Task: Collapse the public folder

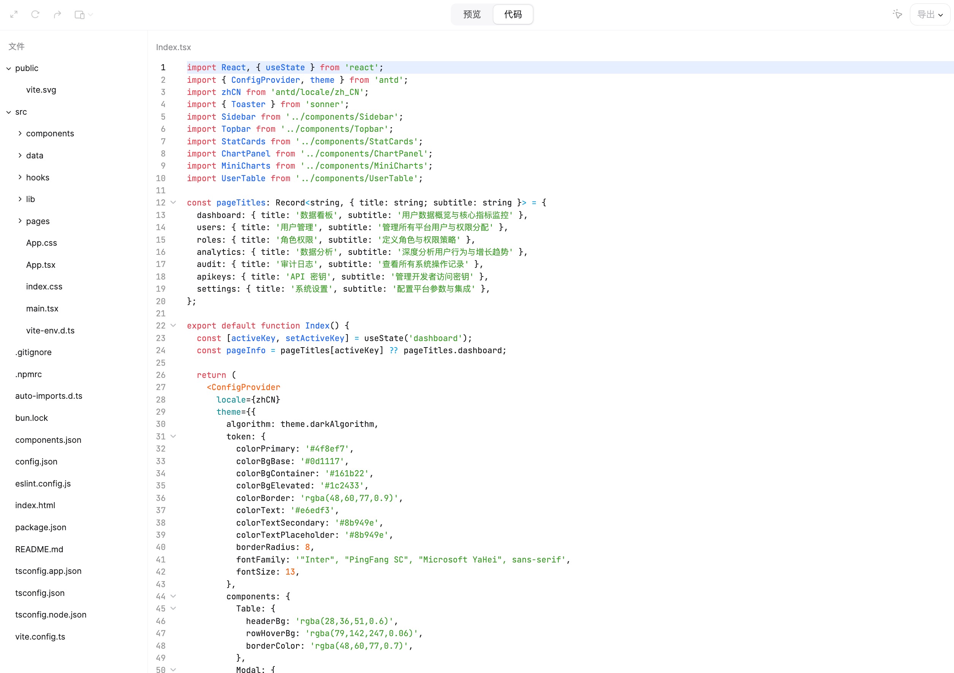Action: pyautogui.click(x=9, y=68)
